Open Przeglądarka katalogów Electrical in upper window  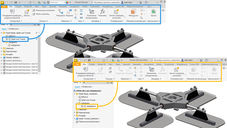[x=12, y=14]
